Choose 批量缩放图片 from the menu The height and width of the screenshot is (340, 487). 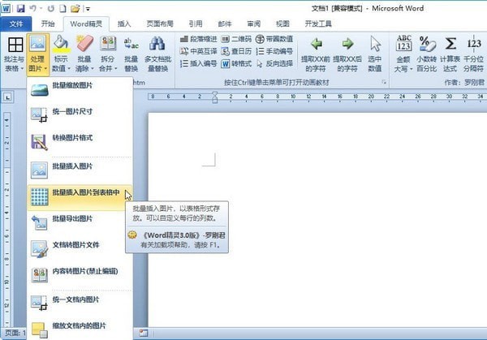pos(80,90)
